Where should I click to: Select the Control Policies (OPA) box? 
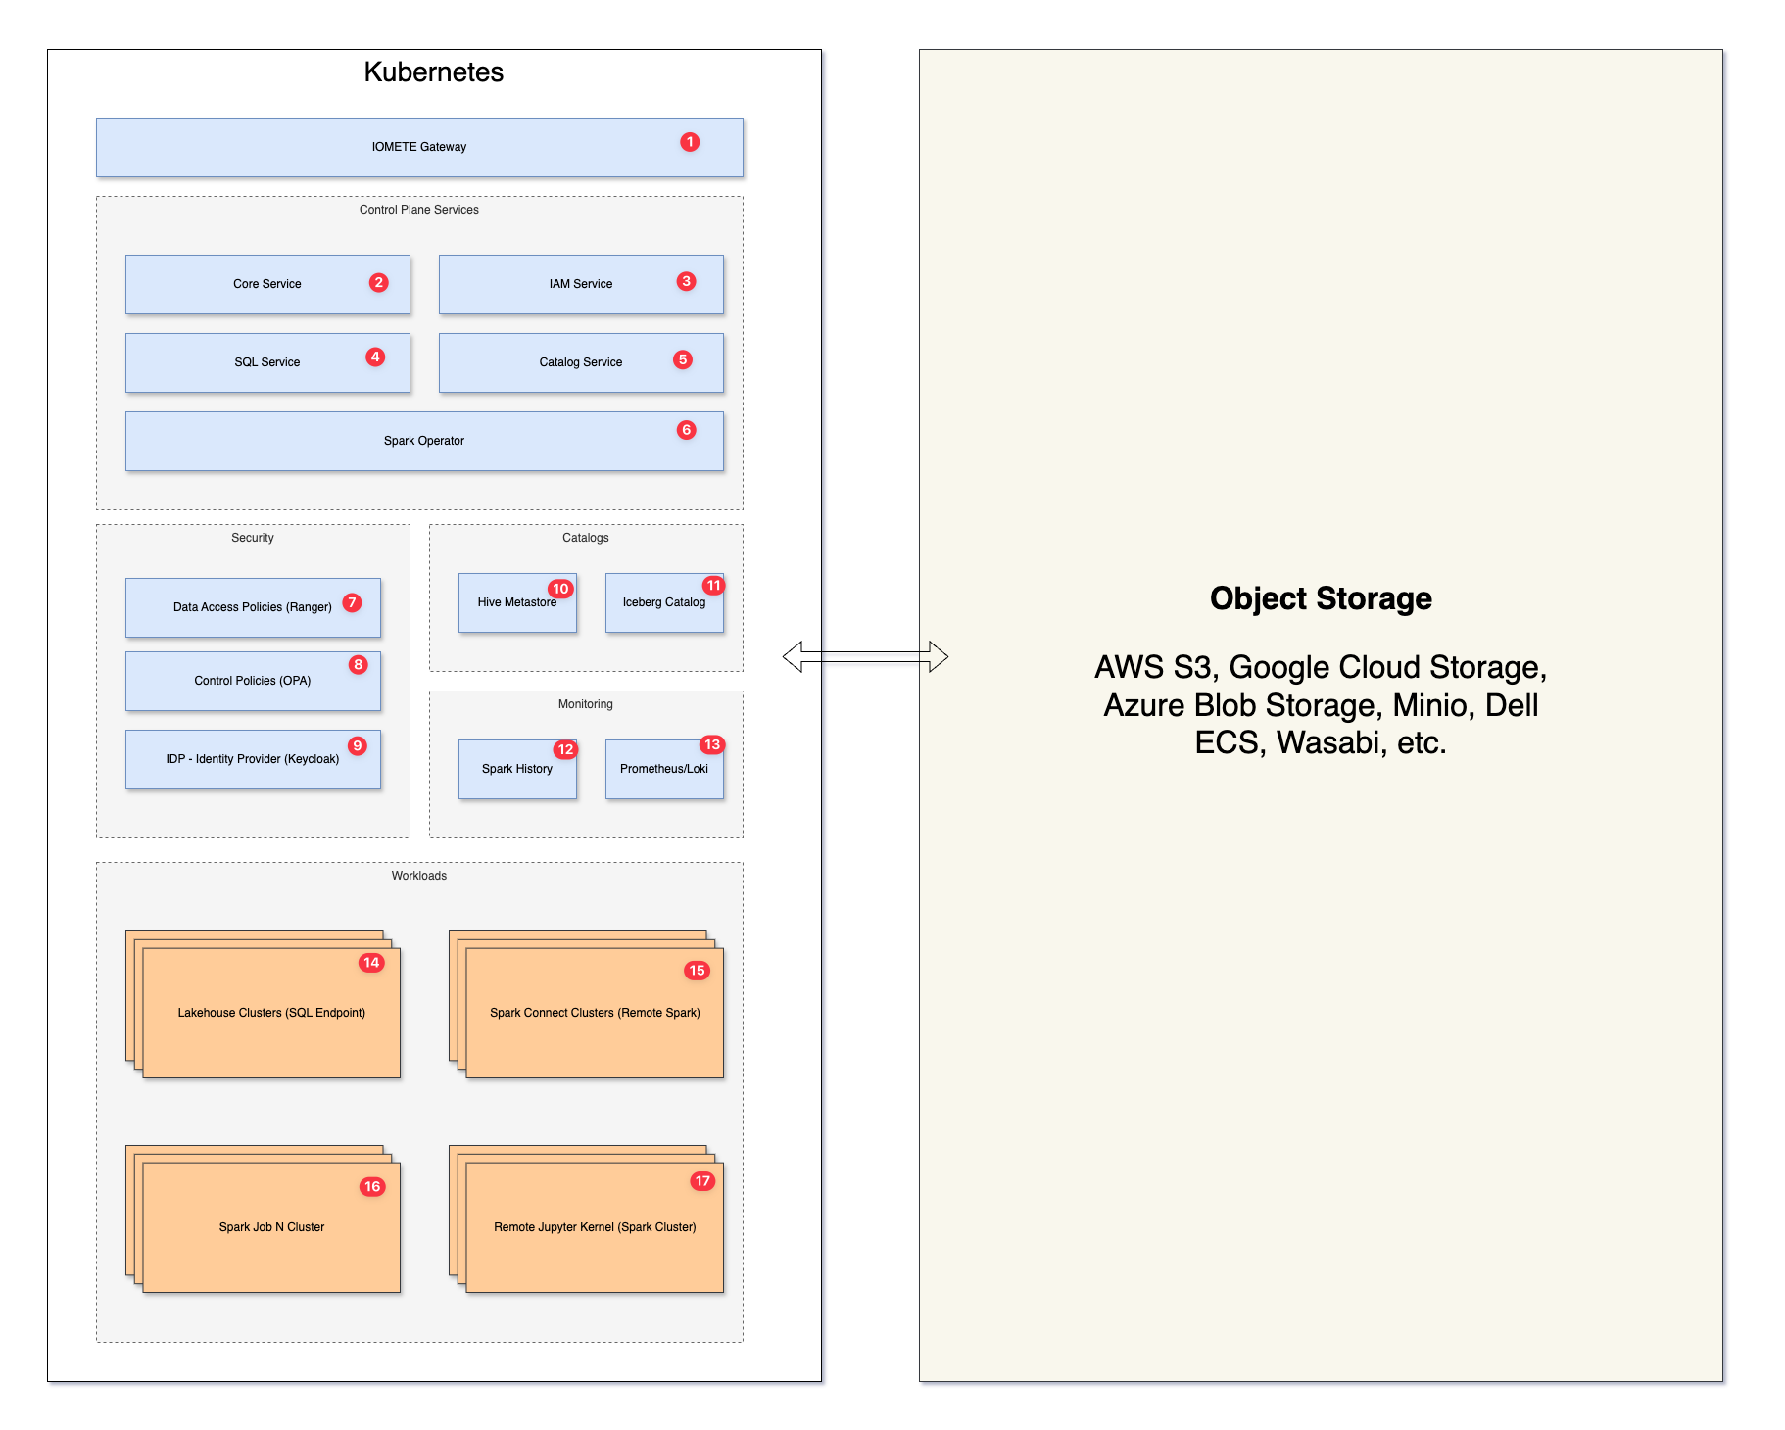tap(253, 681)
